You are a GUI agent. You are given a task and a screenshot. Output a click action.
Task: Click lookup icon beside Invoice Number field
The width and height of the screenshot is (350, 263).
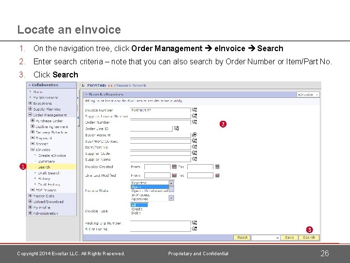click(194, 110)
